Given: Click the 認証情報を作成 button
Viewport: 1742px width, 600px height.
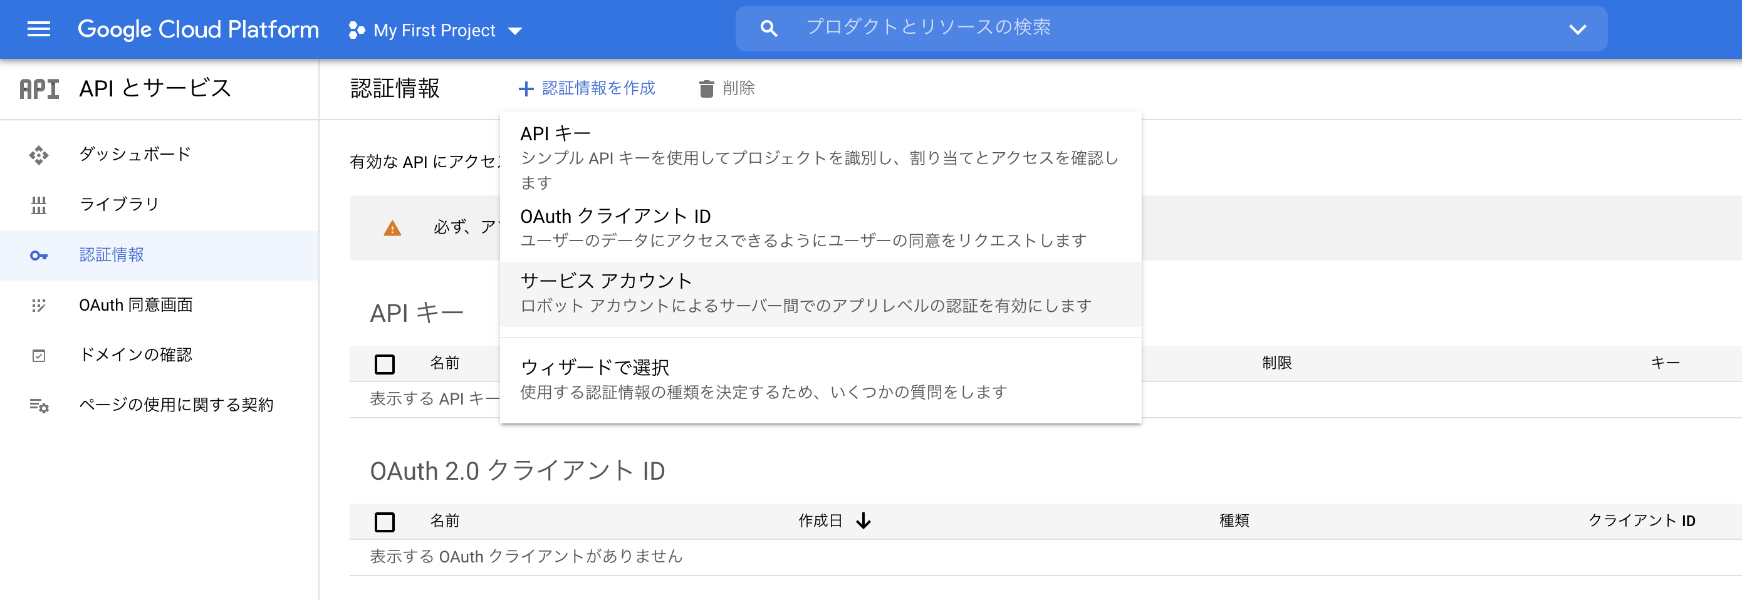Looking at the screenshot, I should coord(588,88).
